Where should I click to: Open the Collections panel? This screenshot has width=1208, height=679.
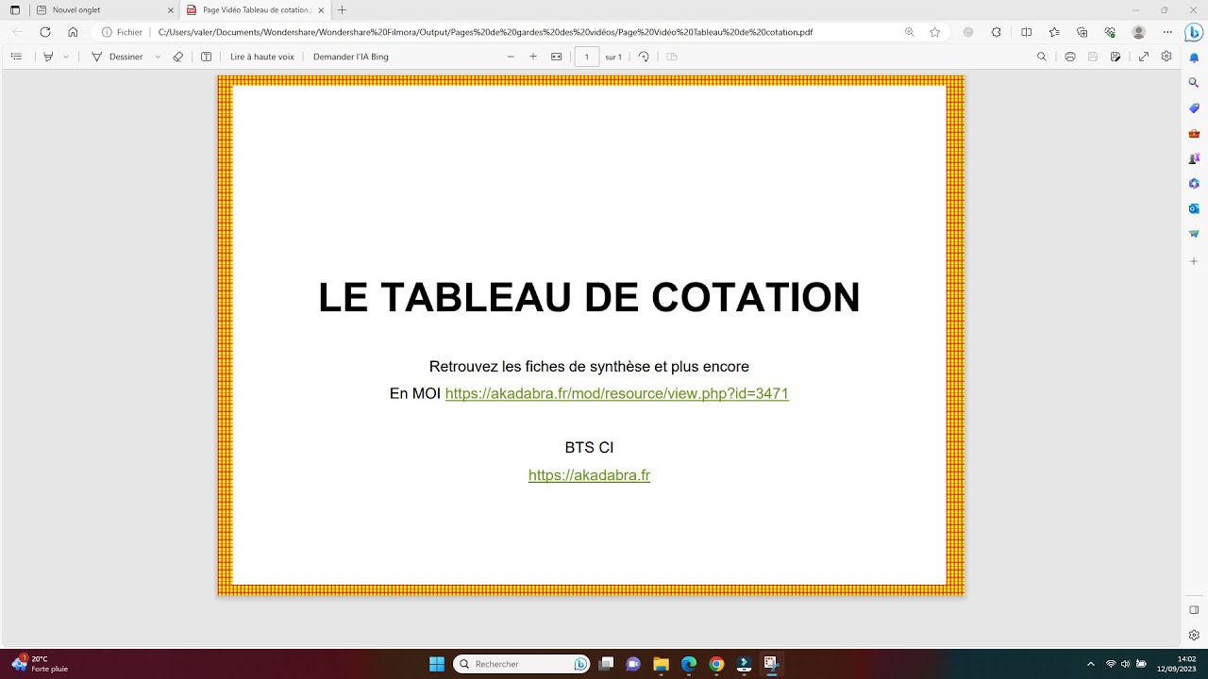click(1082, 32)
